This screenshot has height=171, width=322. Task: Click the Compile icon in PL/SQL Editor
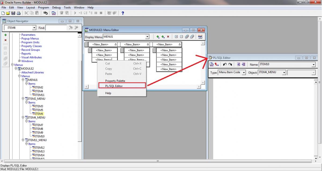click(211, 64)
